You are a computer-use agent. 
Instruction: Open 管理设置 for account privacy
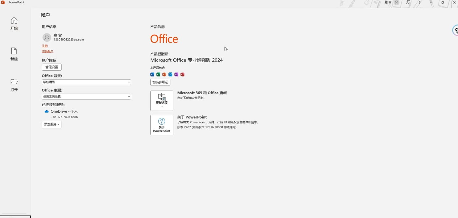(52, 67)
